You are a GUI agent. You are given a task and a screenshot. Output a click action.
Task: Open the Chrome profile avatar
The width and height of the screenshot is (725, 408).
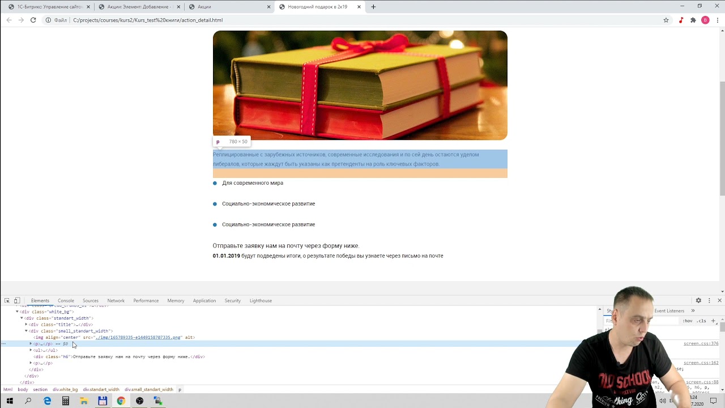[705, 20]
